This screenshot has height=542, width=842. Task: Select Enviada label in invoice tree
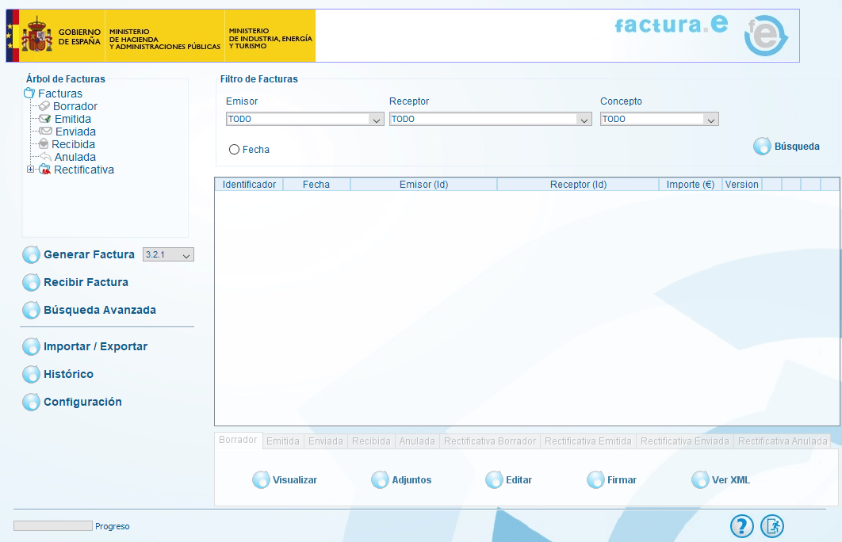(x=75, y=132)
